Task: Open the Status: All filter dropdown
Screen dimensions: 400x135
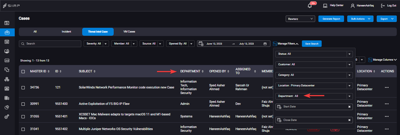Action: point(314,54)
